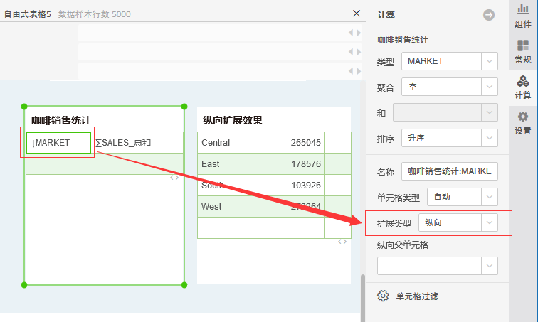Click the arrow circle icon beside 计算 header
The image size is (538, 322).
[488, 14]
